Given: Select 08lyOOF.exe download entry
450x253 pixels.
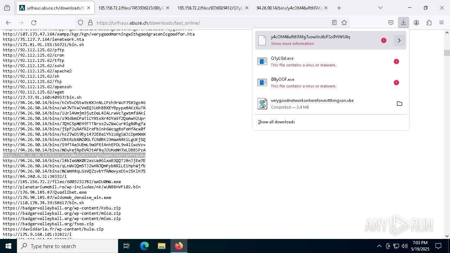Looking at the screenshot, I should (x=331, y=83).
